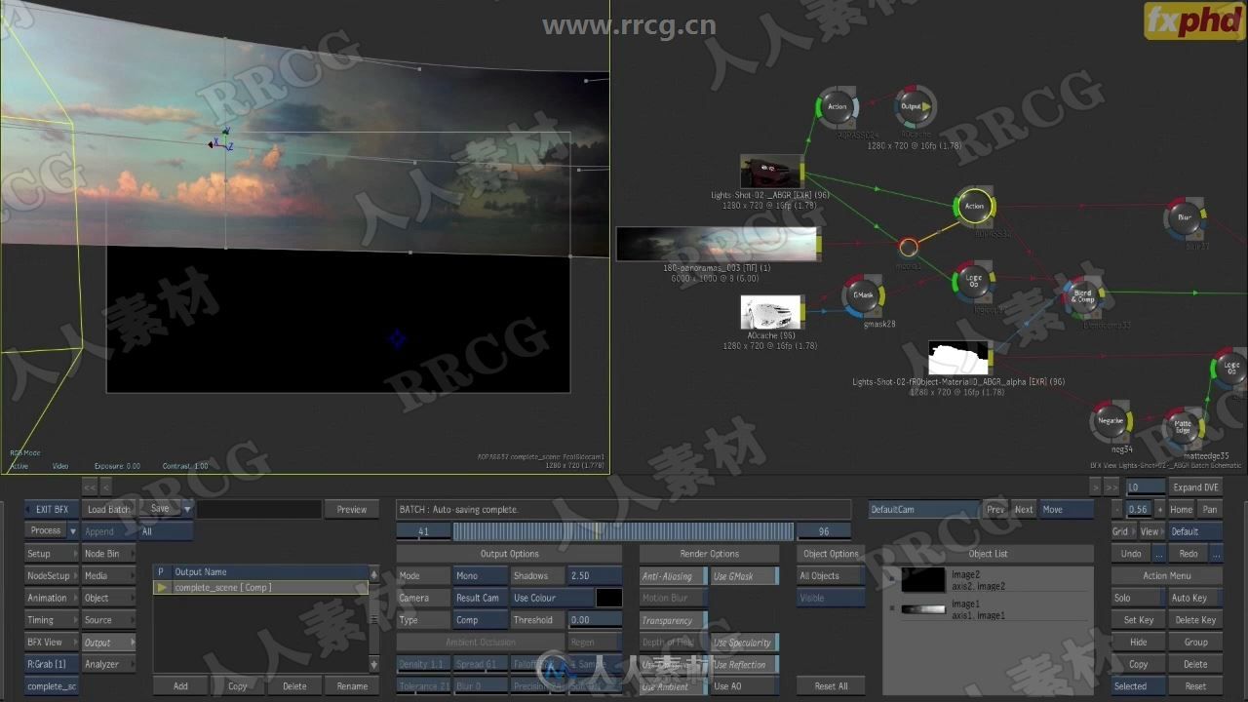Toggle the Use Specularity option

pyautogui.click(x=744, y=643)
